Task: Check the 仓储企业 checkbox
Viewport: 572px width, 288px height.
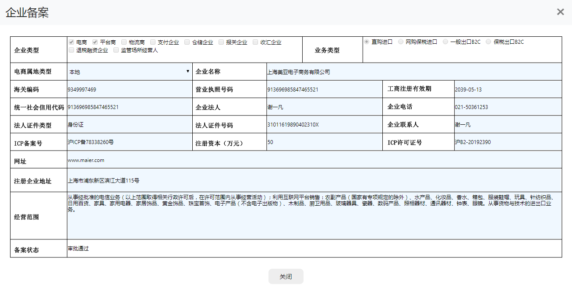Action: 187,42
